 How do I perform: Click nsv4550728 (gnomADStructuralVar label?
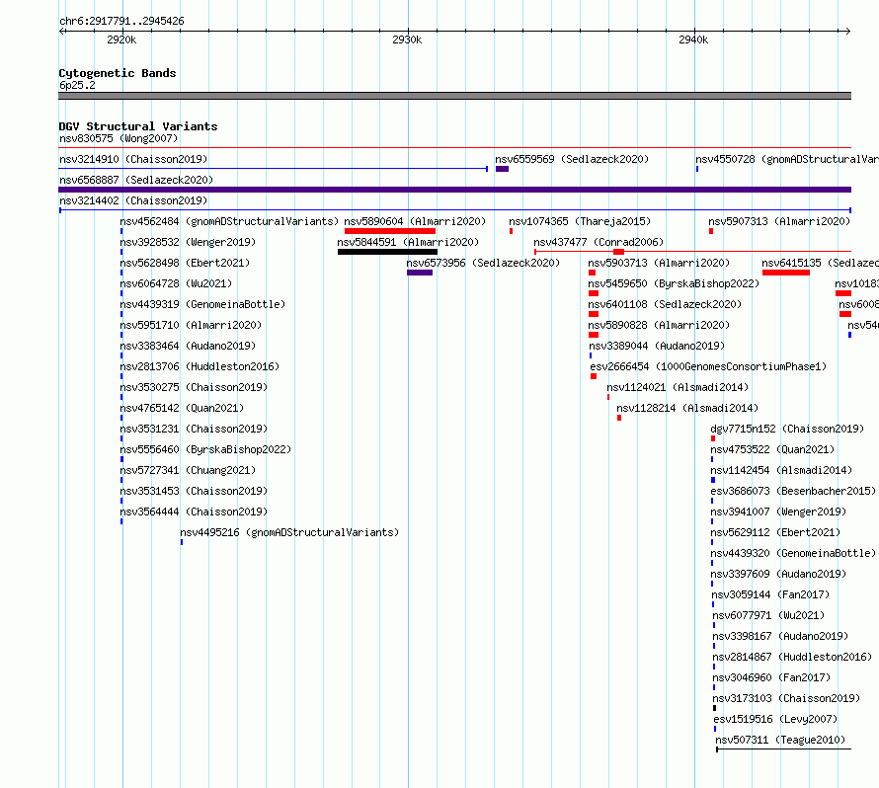[x=787, y=159]
